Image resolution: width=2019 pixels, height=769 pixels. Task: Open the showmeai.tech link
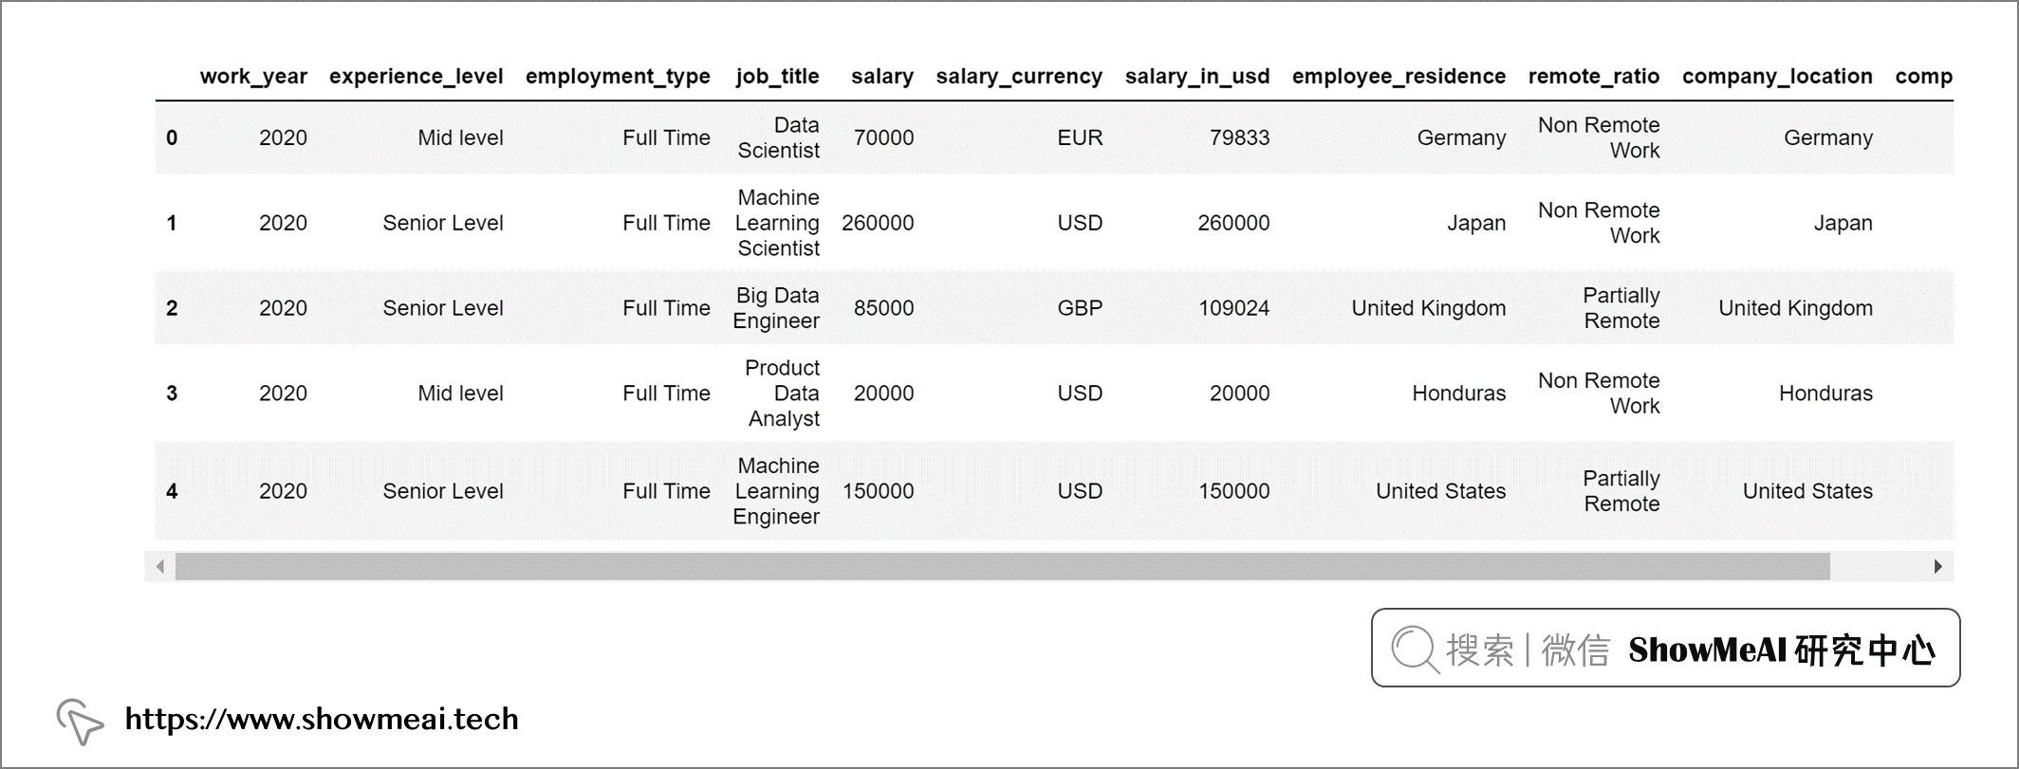322,720
